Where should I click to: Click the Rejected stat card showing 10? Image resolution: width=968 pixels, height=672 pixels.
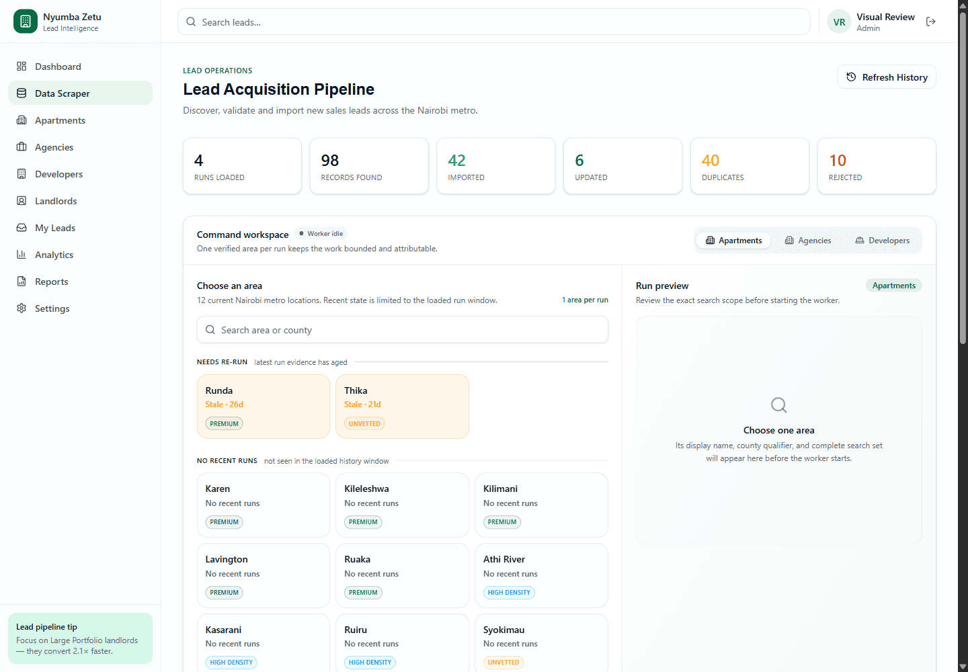877,166
